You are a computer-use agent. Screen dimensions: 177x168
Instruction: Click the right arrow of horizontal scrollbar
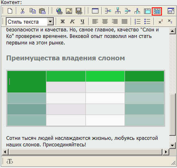[166, 152]
